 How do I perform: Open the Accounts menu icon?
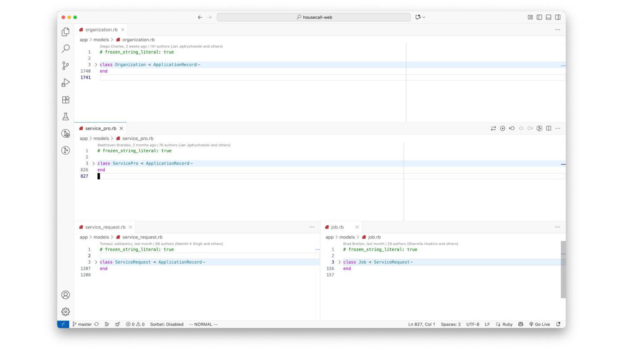pyautogui.click(x=66, y=295)
